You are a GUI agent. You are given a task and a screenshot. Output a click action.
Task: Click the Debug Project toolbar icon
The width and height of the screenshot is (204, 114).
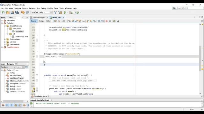[x=71, y=12]
